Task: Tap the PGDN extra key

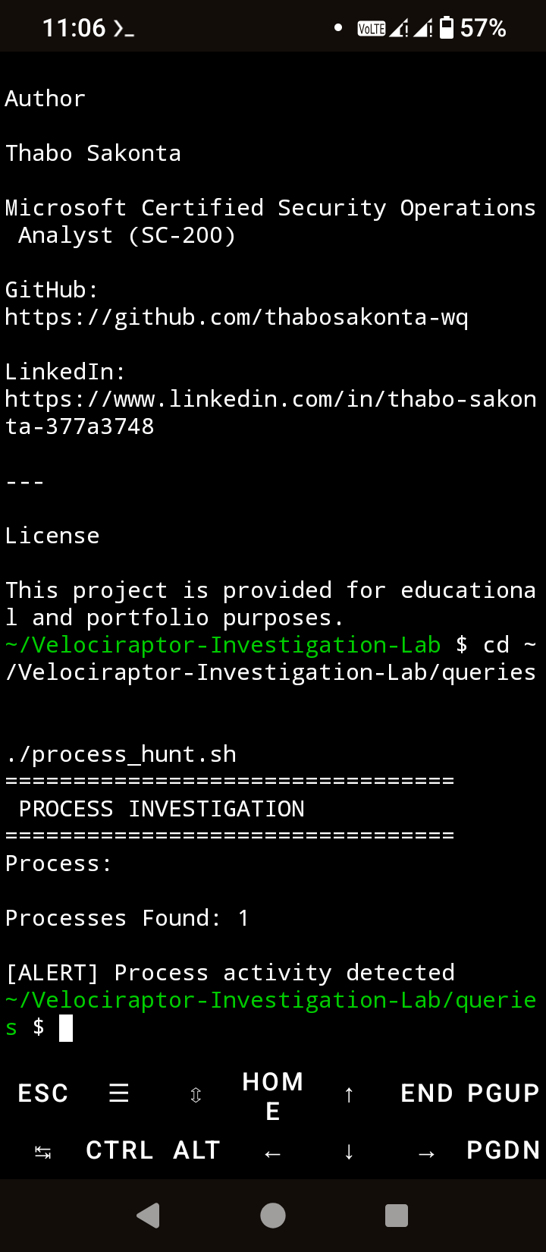Action: [x=503, y=1150]
